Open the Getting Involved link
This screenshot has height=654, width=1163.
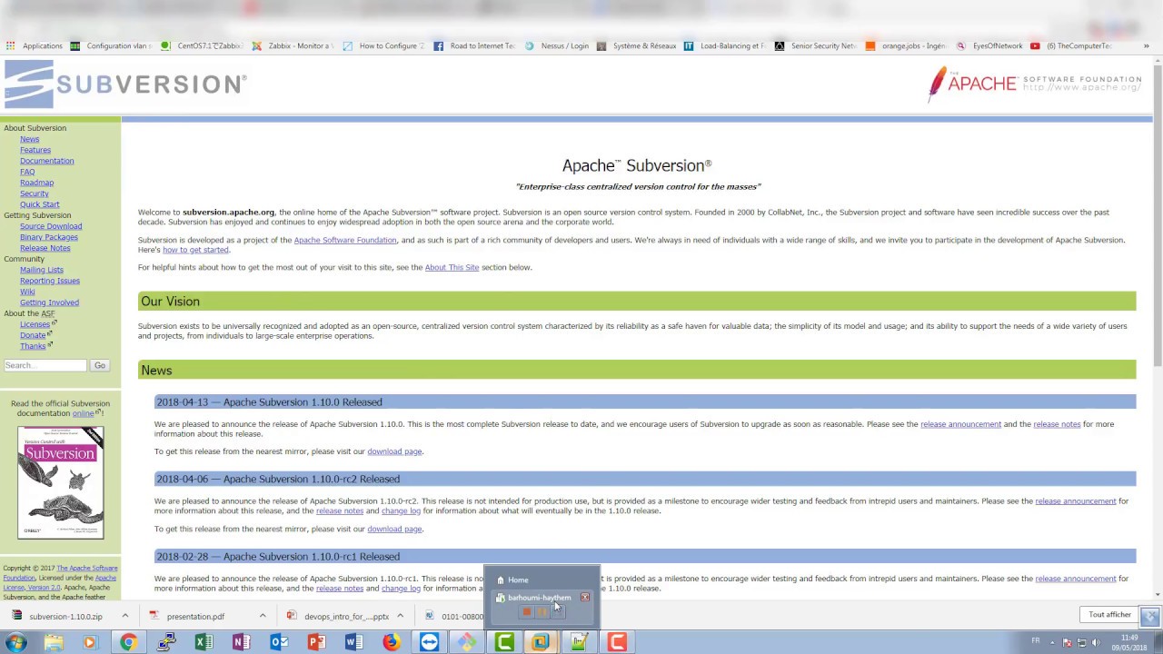tap(49, 302)
